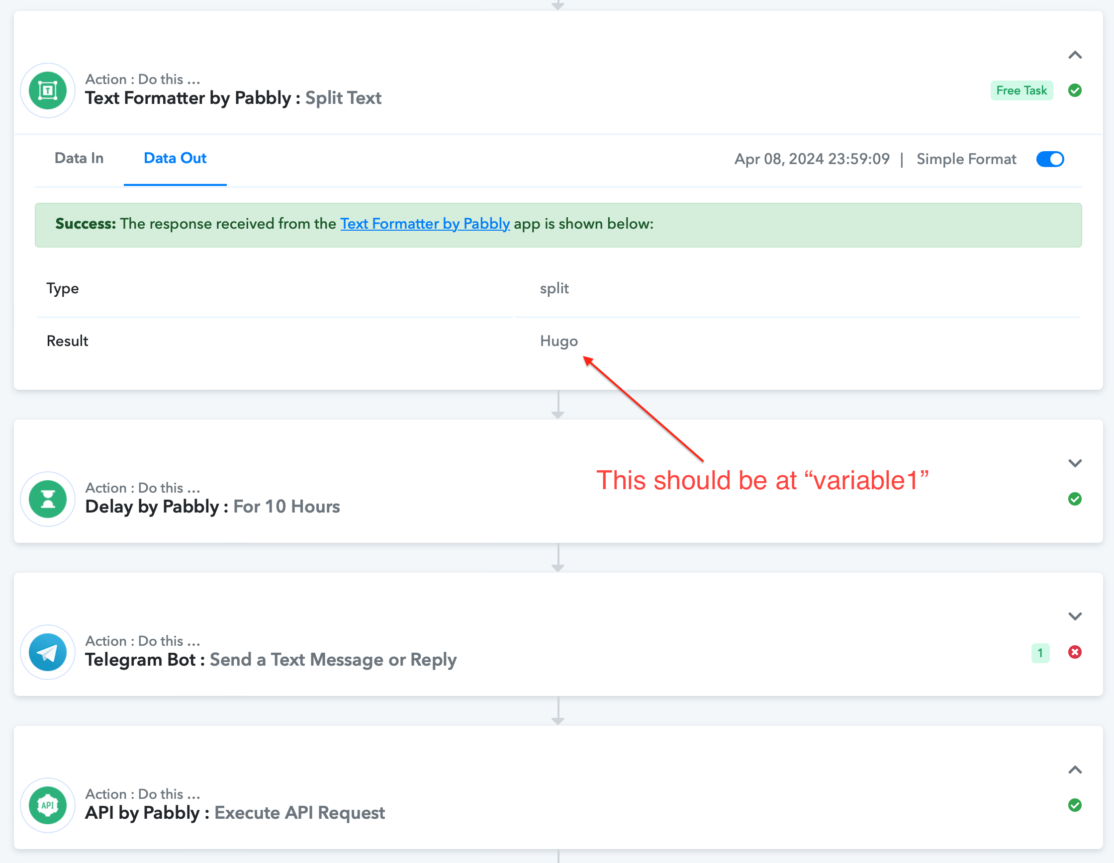Click green success check on API step
Image resolution: width=1114 pixels, height=863 pixels.
tap(1075, 805)
